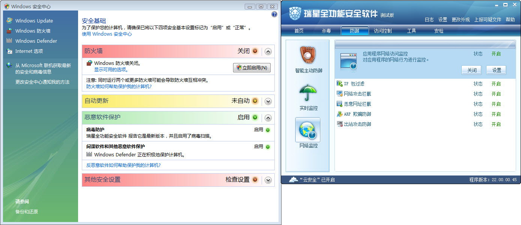Click the IP 包过滤 icon
Screen dimensions: 521x225
point(339,84)
